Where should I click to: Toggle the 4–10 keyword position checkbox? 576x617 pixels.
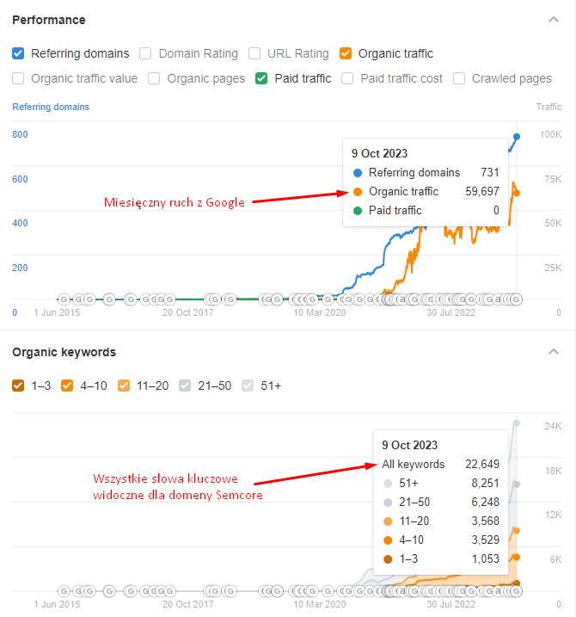[67, 386]
